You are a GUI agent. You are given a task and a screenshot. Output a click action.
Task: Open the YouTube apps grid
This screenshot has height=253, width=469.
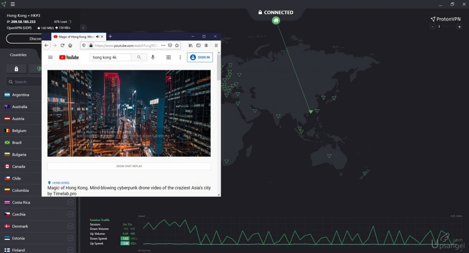coord(169,57)
